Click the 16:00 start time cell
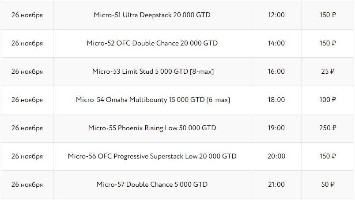Viewport: 355px width, 200px height. click(276, 72)
